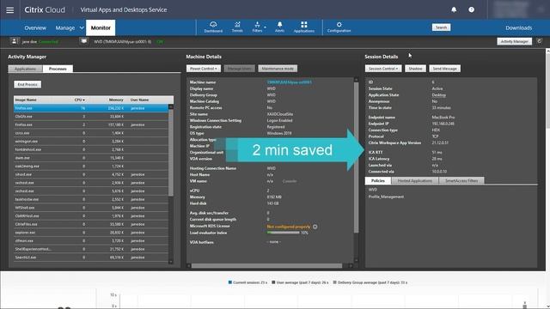Open the Applications view

point(303,27)
